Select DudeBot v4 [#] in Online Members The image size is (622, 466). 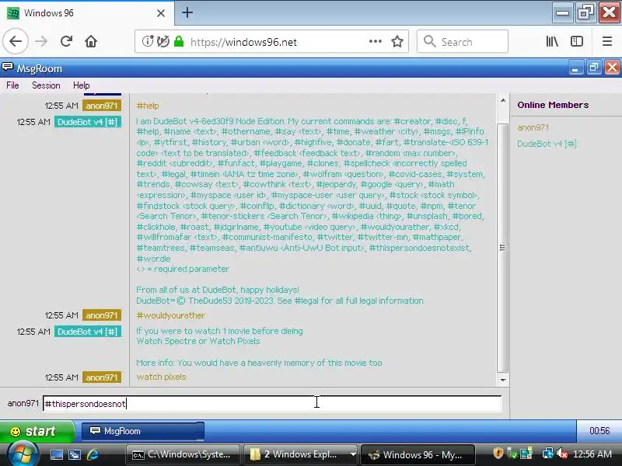547,144
